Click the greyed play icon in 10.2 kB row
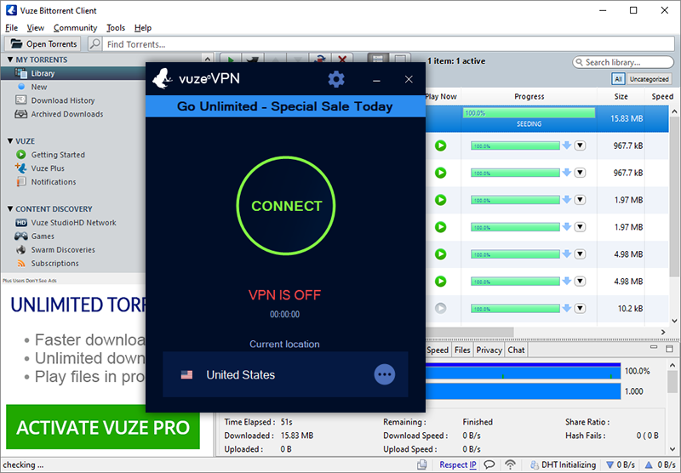681x473 pixels. [440, 308]
